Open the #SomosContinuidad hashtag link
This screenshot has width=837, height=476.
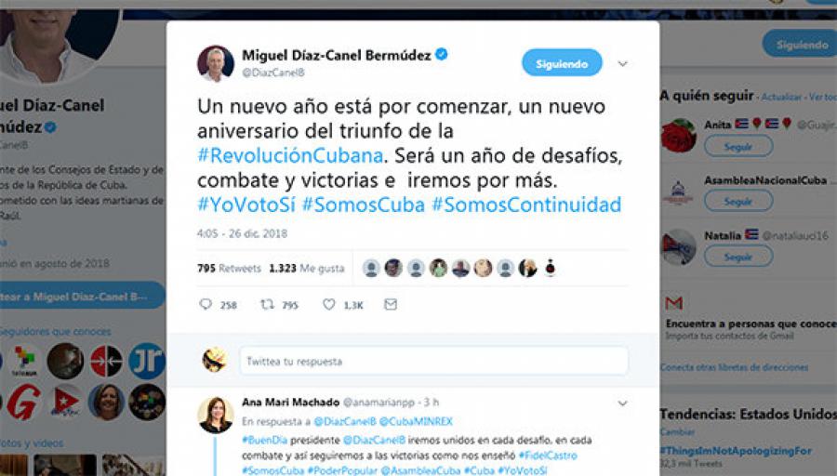pyautogui.click(x=526, y=205)
